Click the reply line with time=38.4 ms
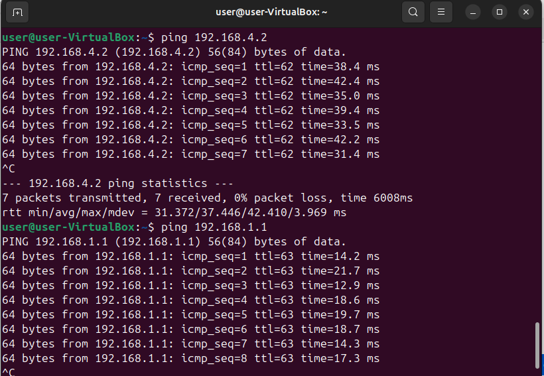Screen dimensions: 544x376 tap(191, 66)
